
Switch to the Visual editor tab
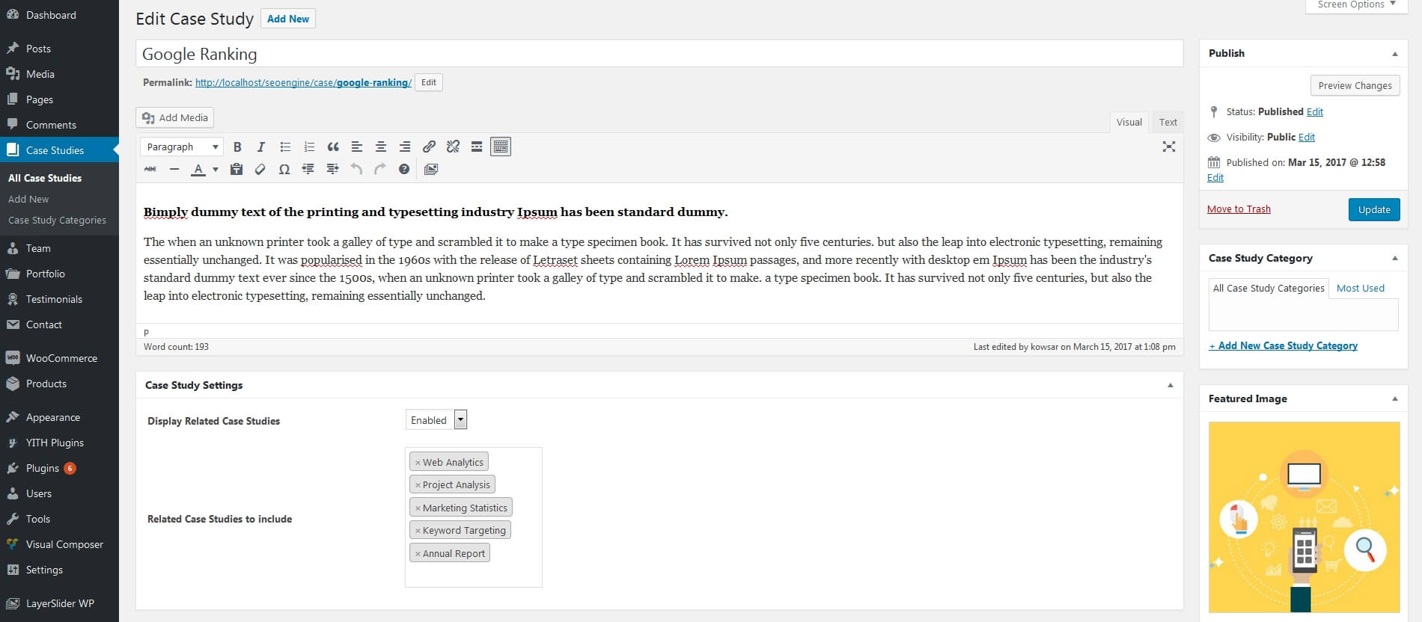(1129, 123)
